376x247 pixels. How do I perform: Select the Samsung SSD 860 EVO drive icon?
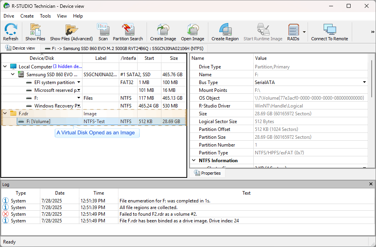[x=21, y=74]
